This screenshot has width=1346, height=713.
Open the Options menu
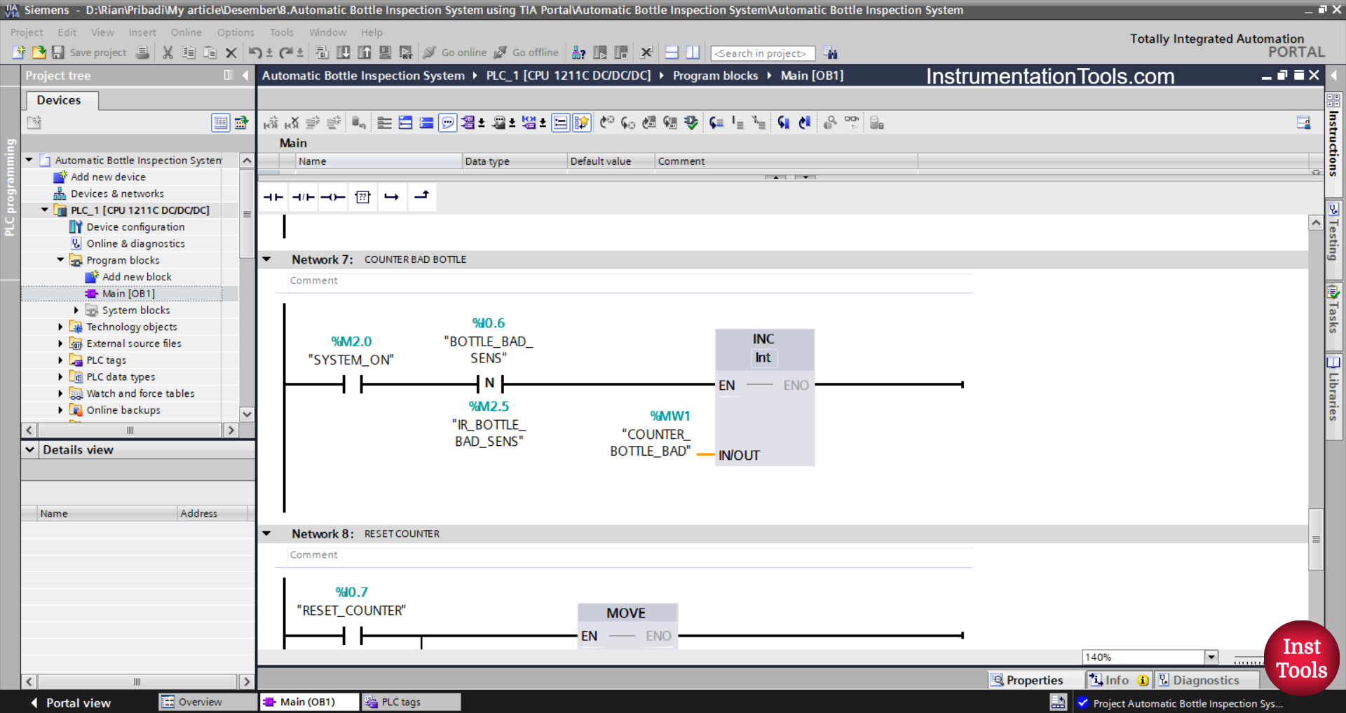pyautogui.click(x=235, y=32)
